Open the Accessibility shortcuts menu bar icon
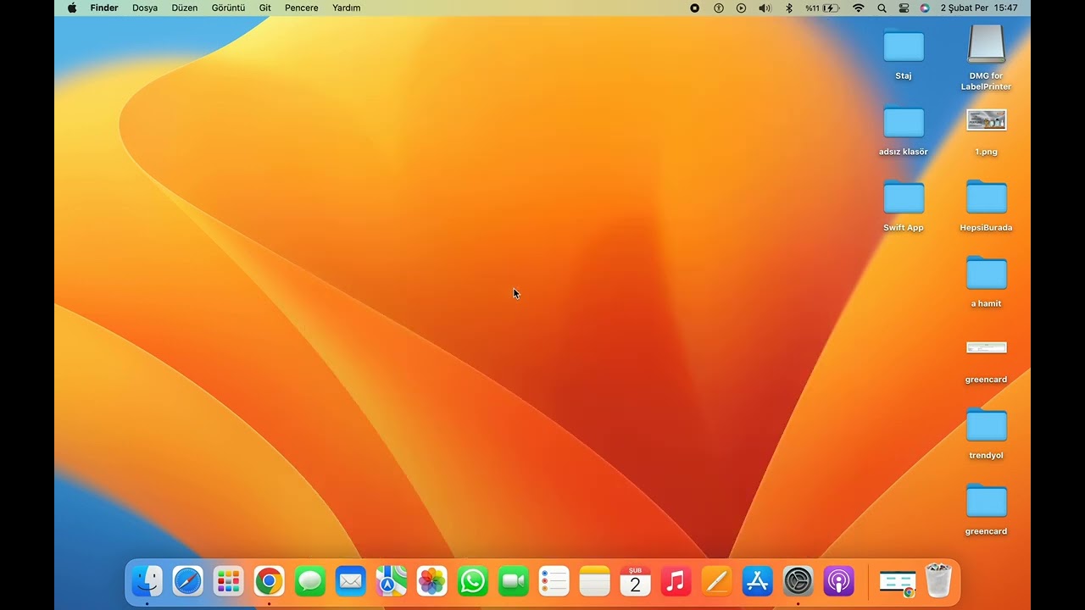Image resolution: width=1085 pixels, height=610 pixels. click(719, 8)
